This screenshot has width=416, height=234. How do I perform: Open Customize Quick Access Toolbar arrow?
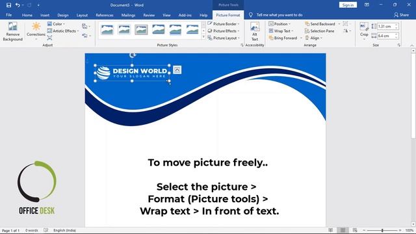click(38, 5)
